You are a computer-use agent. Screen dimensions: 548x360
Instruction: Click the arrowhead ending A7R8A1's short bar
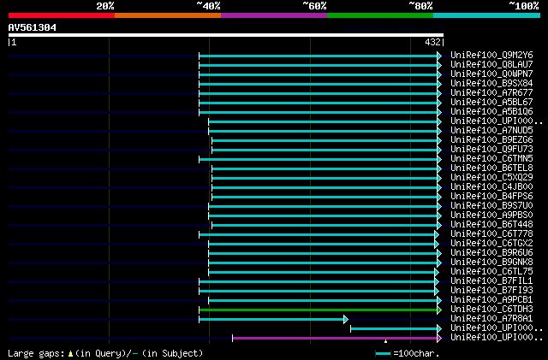point(346,320)
